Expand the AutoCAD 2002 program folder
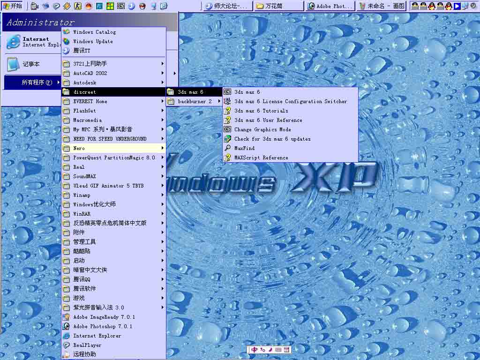The height and width of the screenshot is (360, 480). pyautogui.click(x=90, y=73)
